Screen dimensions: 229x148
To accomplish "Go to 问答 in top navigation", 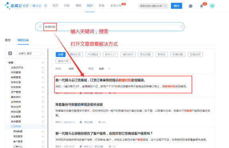I will click(x=67, y=6).
